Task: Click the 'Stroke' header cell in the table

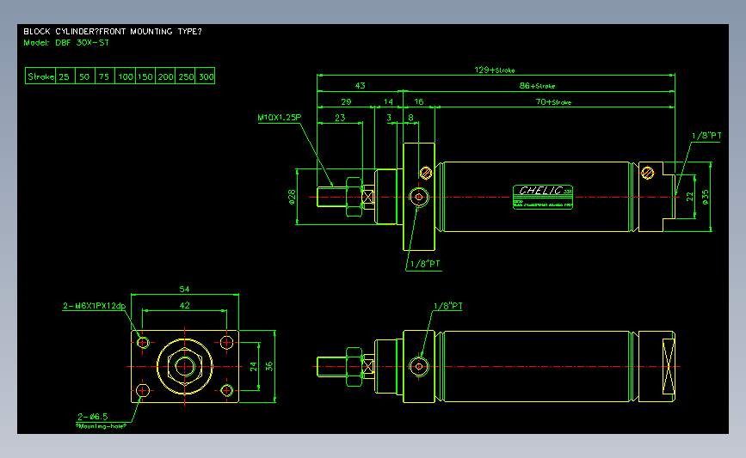Action: tap(41, 76)
